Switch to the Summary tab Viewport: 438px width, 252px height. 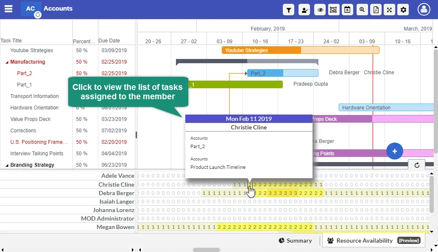(295, 241)
